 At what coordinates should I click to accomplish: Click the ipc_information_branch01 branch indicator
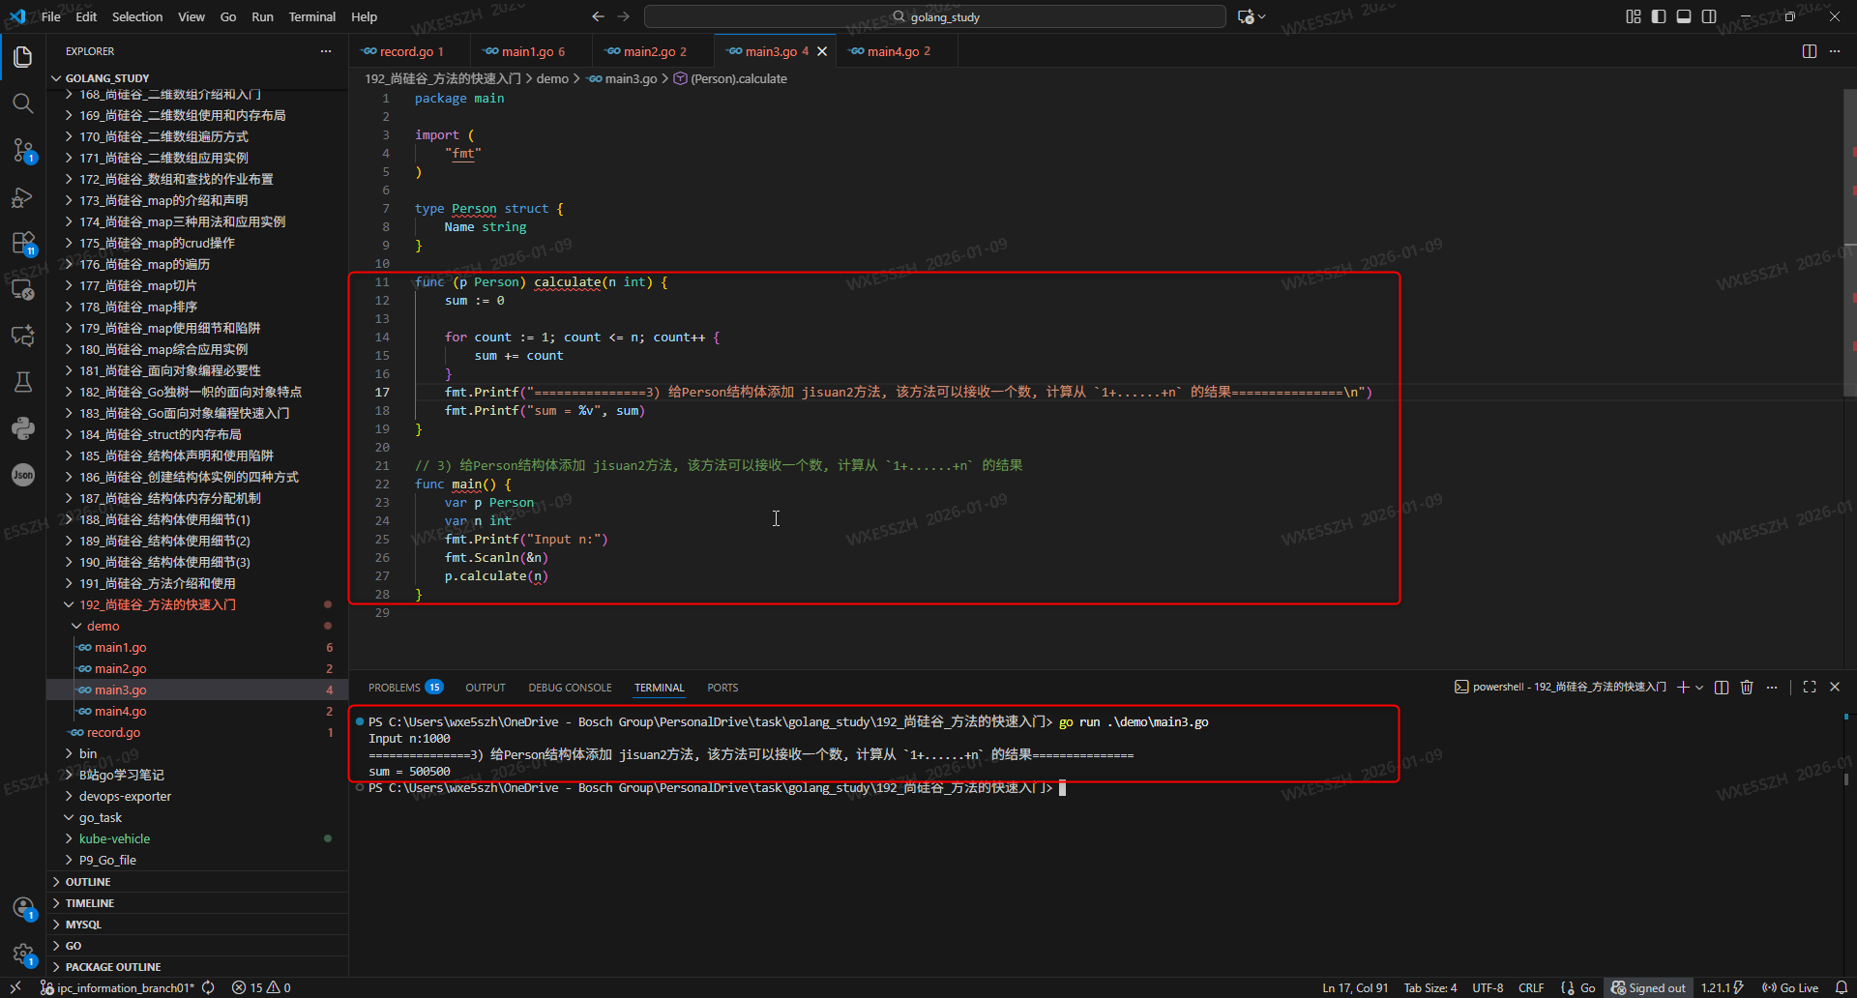[x=117, y=988]
